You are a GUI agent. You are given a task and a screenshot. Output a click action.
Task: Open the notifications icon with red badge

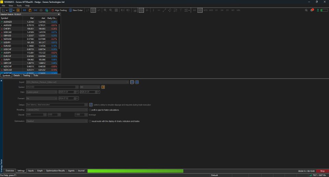(x=312, y=10)
